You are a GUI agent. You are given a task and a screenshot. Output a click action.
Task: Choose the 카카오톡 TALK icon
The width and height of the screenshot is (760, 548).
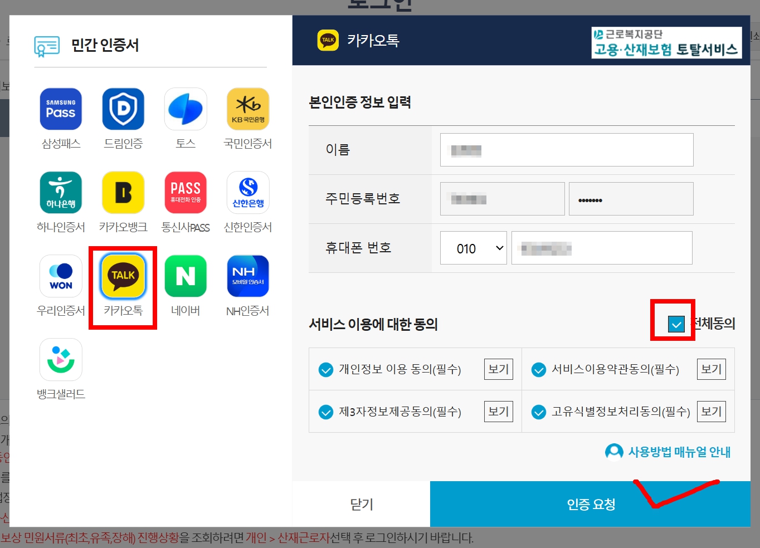tap(123, 276)
